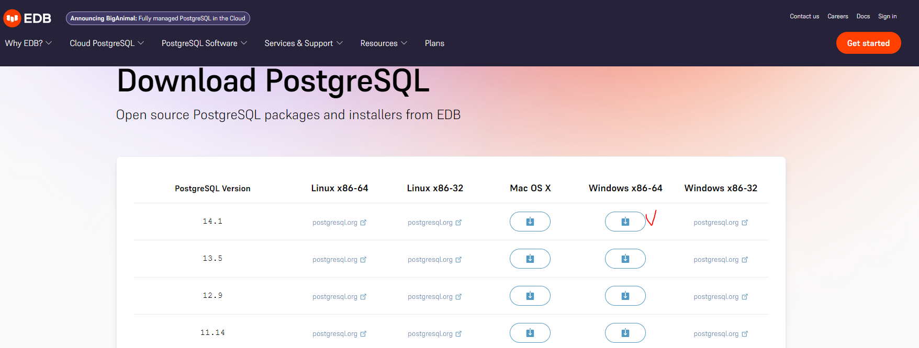Open the PostgreSQL Software dropdown
Screen dimensions: 919x348
[x=204, y=43]
